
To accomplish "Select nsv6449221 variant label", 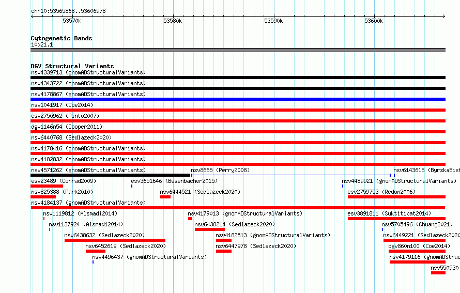I will coord(422,235).
